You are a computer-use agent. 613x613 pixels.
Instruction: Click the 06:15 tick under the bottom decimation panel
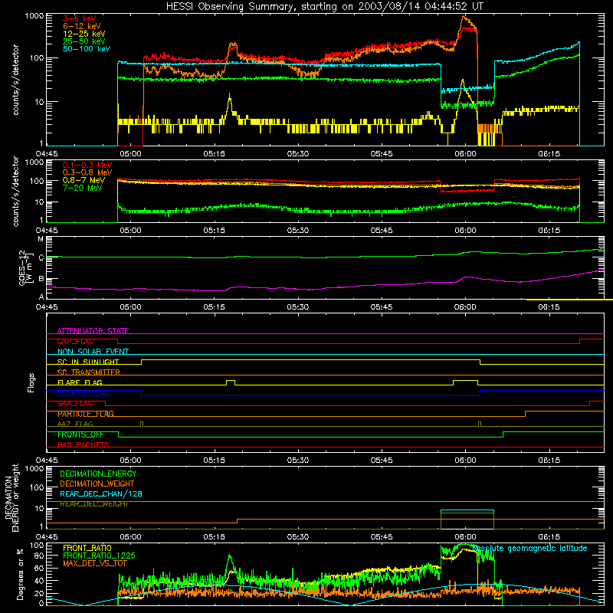[x=549, y=537]
